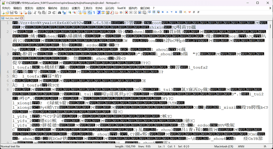Screen dimensions: 273x149
Task: Click the red heart toolbar icon
Action: pos(190,12)
